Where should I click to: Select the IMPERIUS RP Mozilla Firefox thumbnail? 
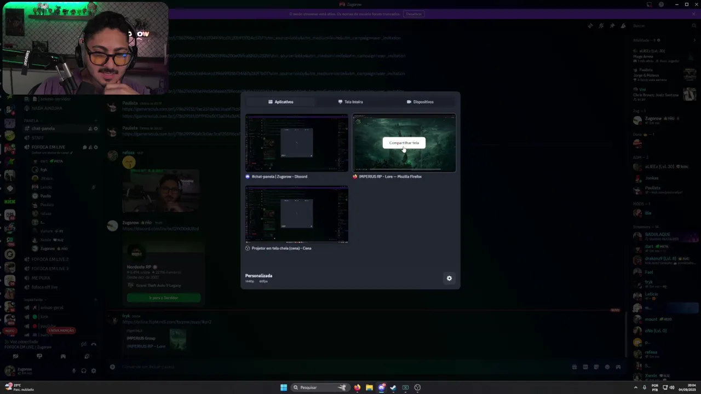tap(404, 143)
